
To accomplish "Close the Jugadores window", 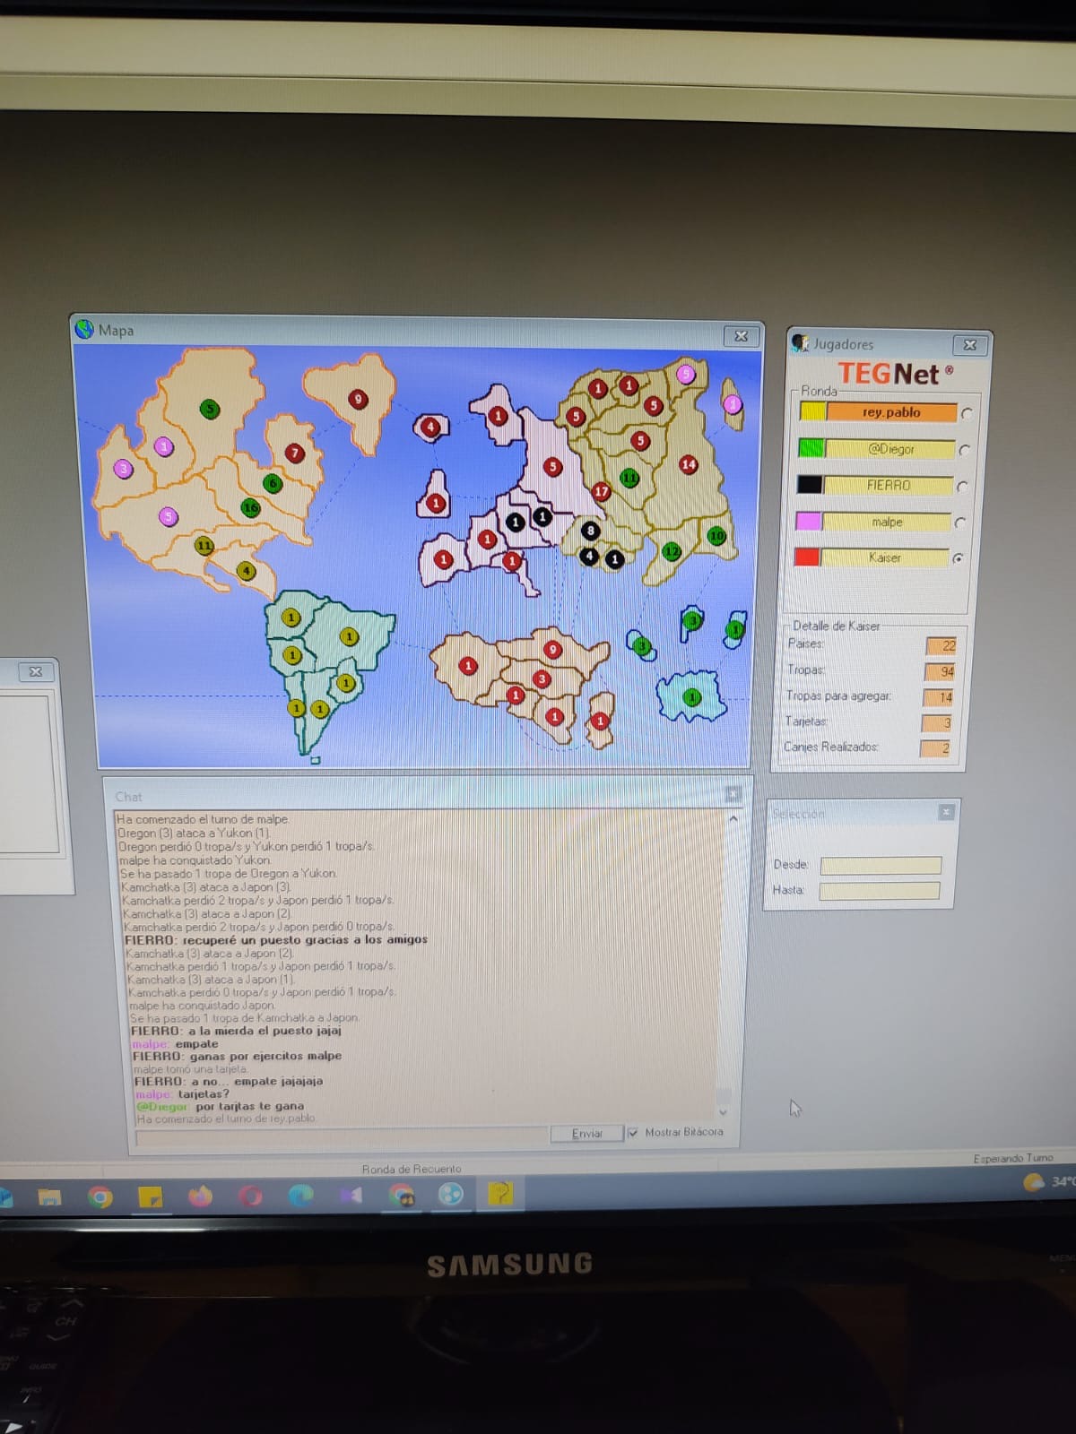I will coord(970,345).
